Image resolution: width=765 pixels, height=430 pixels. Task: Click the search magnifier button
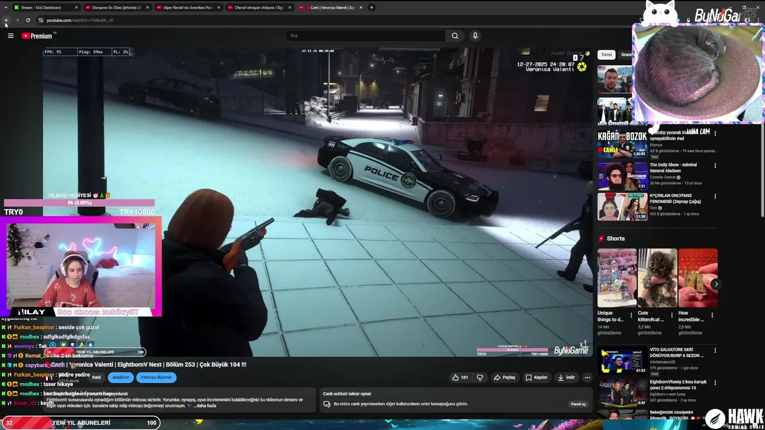455,36
